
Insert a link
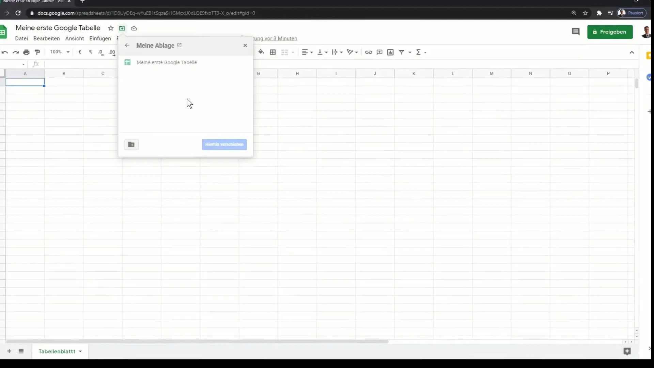pyautogui.click(x=369, y=52)
